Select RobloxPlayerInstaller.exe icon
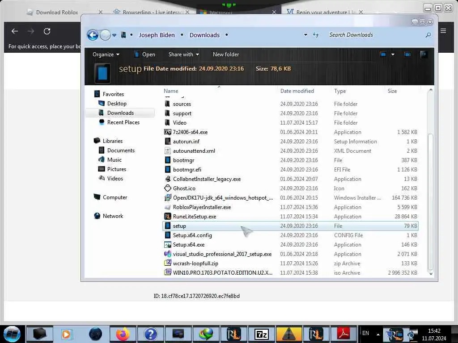 coord(167,207)
